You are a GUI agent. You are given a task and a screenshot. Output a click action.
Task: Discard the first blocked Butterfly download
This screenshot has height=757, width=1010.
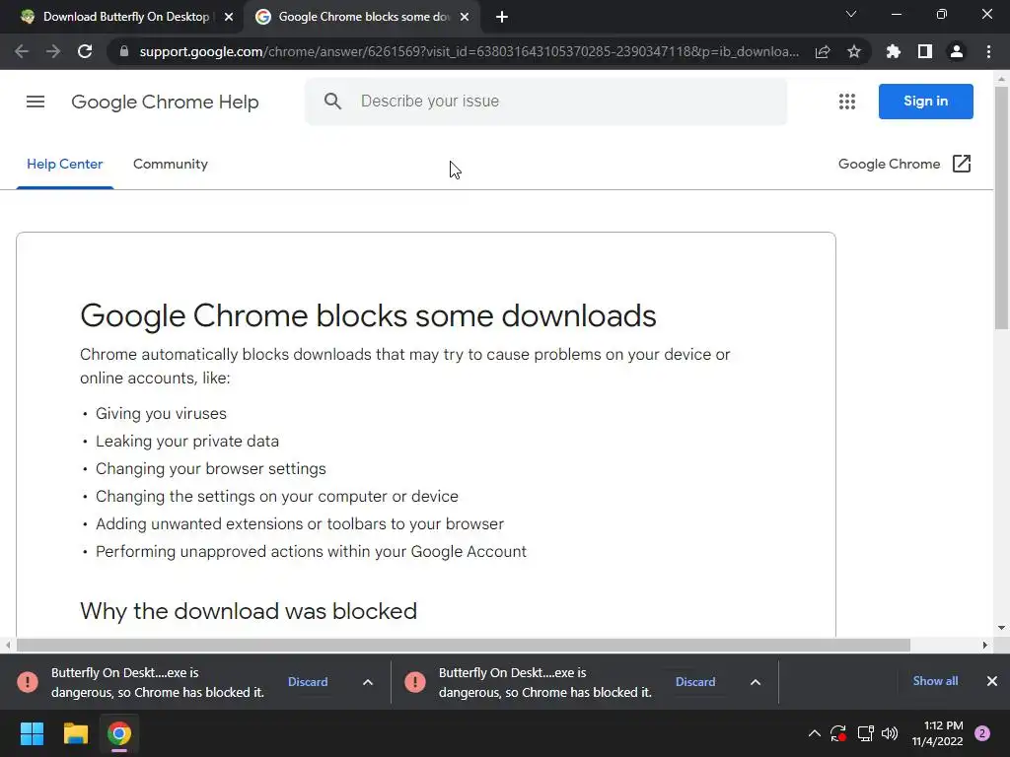[x=308, y=682]
